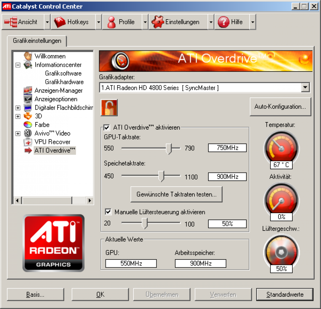Screen dimensions: 321x309
Task: Click the Anzeigeoptionen monitor icon
Action: pyautogui.click(x=28, y=99)
